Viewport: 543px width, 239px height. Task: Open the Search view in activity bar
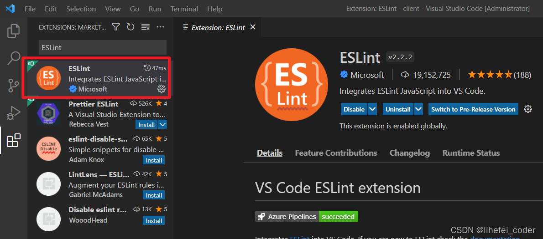(14, 58)
